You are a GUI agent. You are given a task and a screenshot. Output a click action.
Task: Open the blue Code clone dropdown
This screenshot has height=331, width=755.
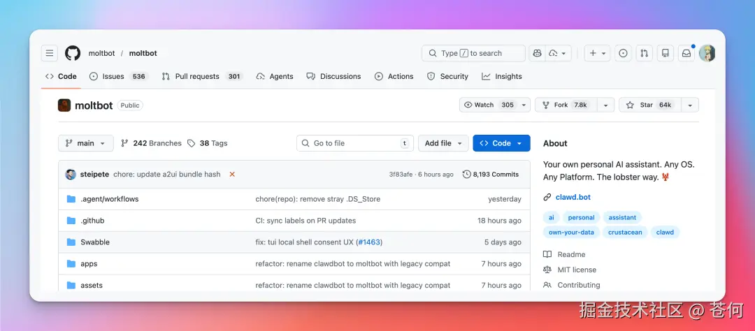point(501,143)
